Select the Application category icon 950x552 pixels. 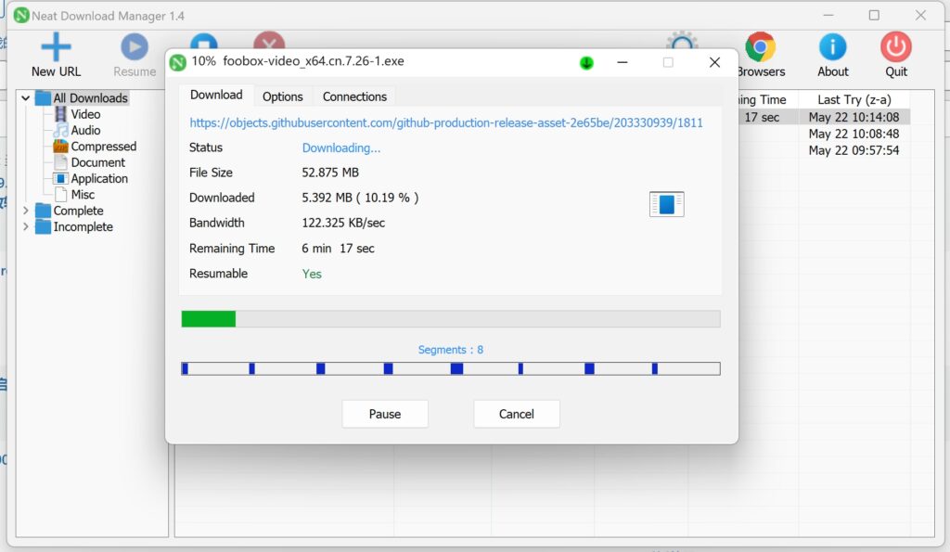pyautogui.click(x=60, y=178)
